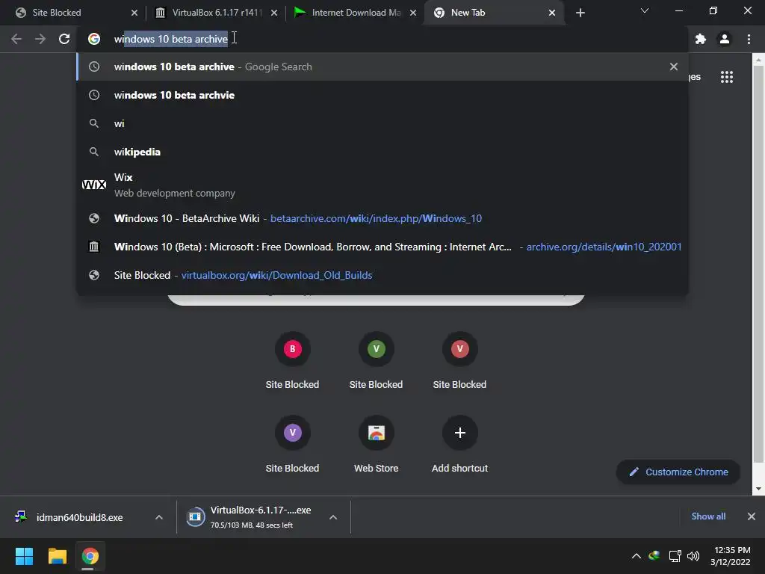
Task: Switch to the New Tab tab
Action: click(495, 13)
